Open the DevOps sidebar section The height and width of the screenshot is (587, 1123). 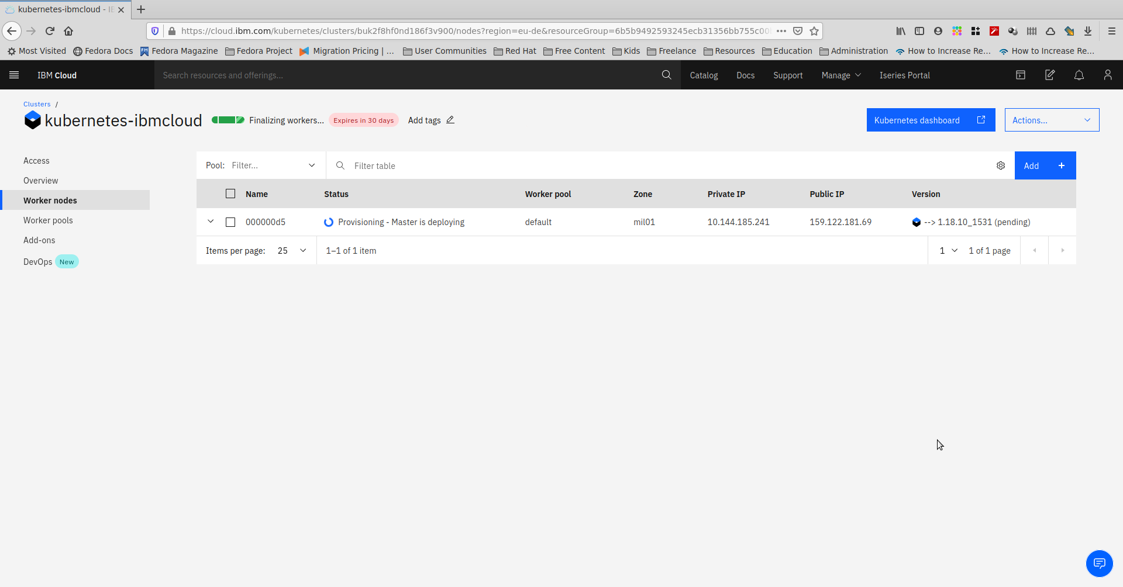(x=38, y=261)
